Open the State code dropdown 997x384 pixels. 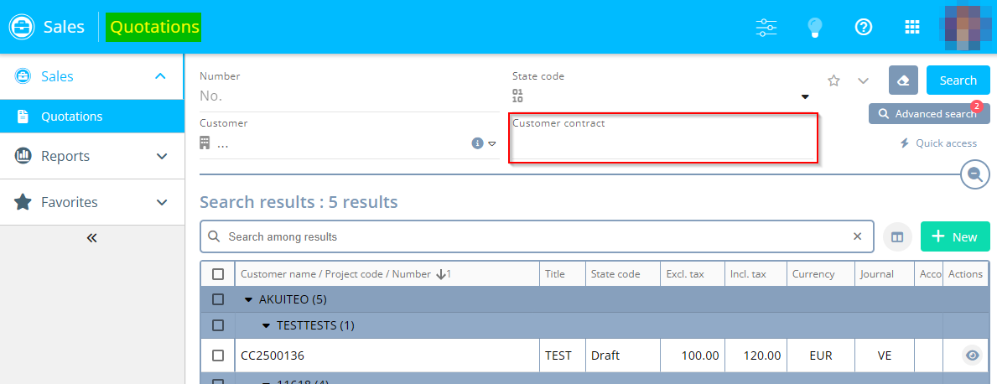point(804,96)
